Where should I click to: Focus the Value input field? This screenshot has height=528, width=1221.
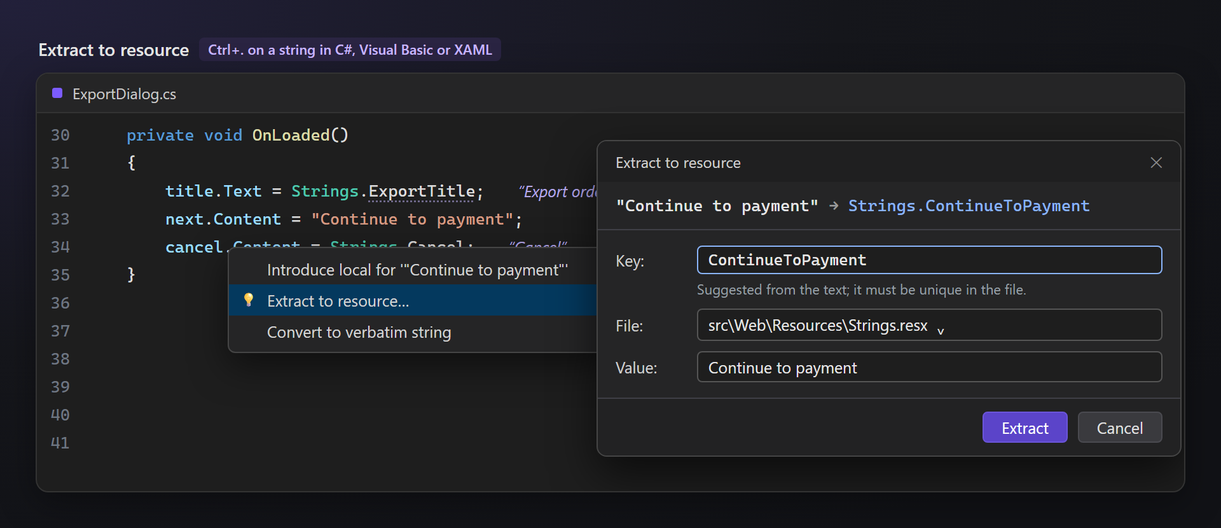click(929, 367)
